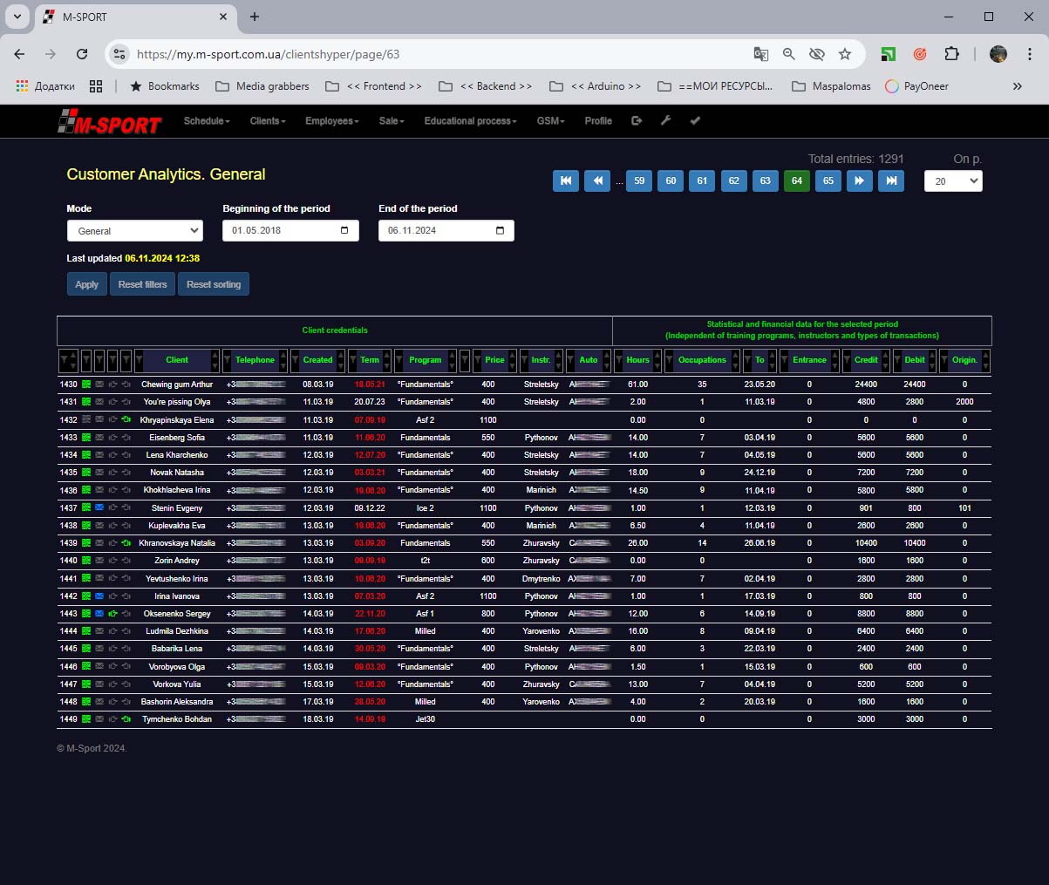Click the green QR icon for row 1430

86,385
